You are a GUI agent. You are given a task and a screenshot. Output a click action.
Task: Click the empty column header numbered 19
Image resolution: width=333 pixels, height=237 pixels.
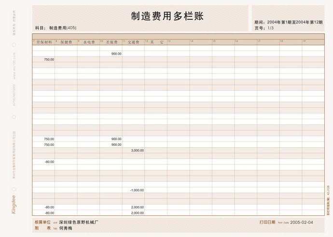point(313,42)
